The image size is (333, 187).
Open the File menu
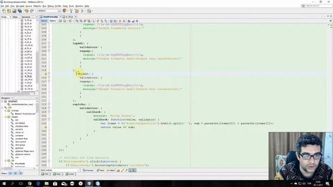2,6
